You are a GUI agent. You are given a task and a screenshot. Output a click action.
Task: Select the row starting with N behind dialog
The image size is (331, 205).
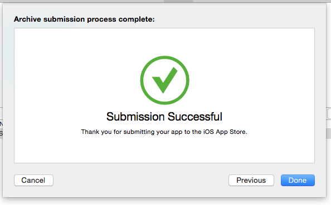click(1, 124)
